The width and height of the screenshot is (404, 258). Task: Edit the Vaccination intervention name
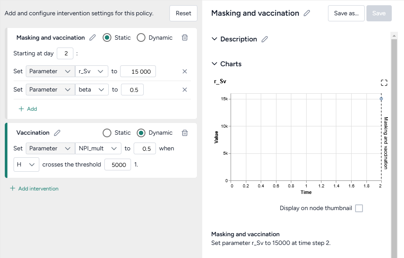[57, 133]
